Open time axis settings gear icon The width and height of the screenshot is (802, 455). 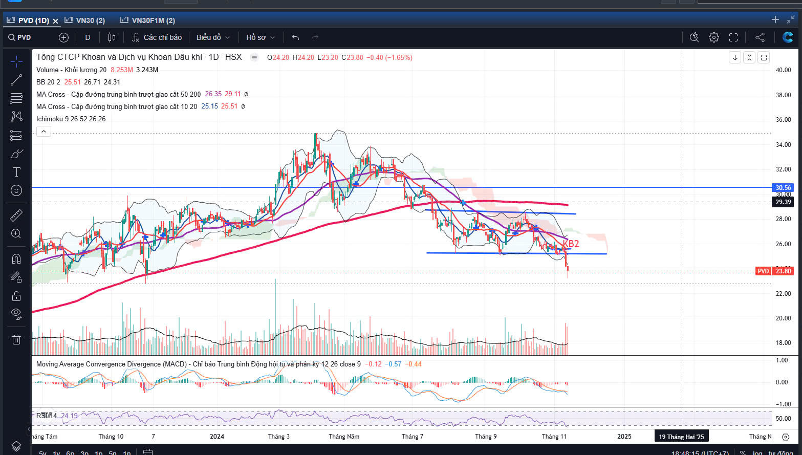[x=786, y=437]
